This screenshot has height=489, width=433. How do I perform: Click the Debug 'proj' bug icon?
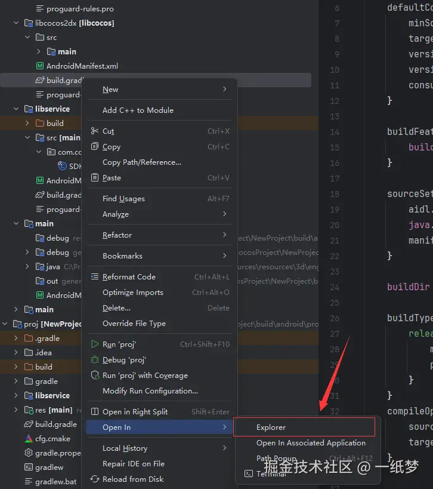pyautogui.click(x=95, y=359)
